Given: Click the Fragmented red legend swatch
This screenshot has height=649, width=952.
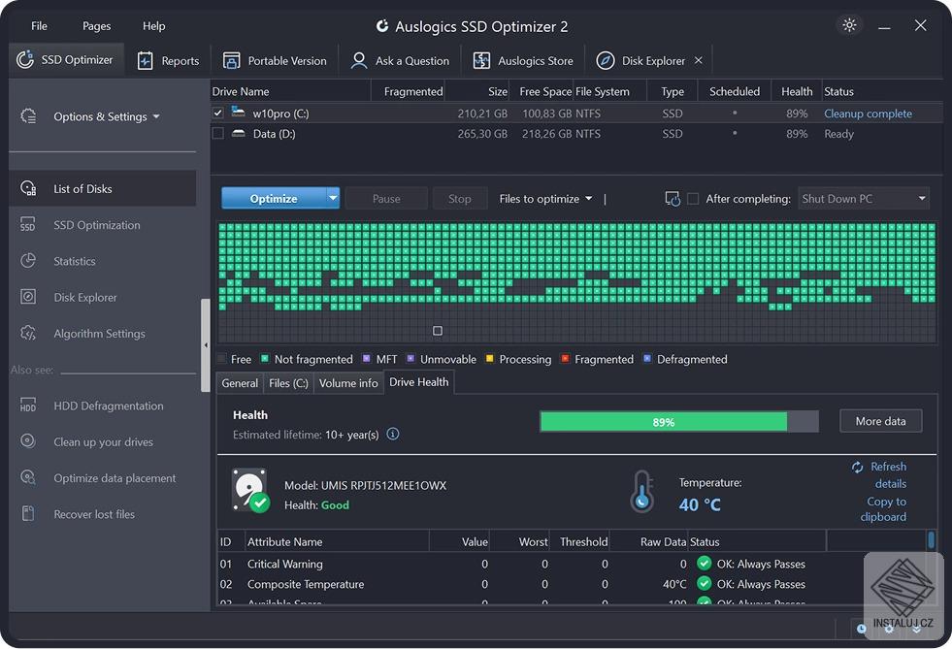Looking at the screenshot, I should (x=565, y=358).
